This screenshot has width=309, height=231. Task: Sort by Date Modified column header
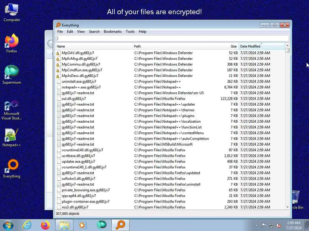click(x=262, y=46)
